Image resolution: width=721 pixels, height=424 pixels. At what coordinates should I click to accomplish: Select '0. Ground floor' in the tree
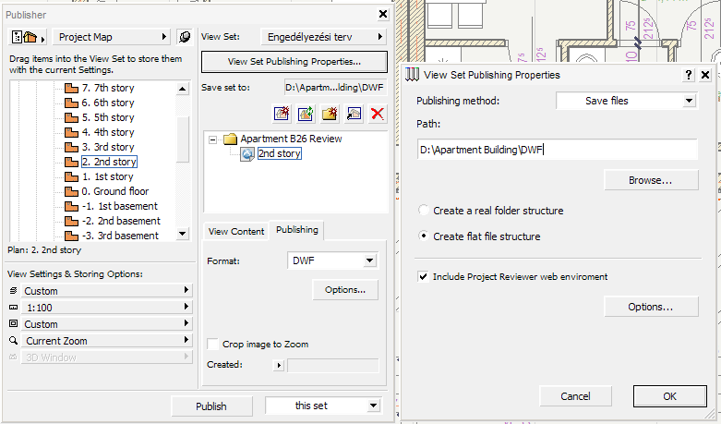[115, 191]
